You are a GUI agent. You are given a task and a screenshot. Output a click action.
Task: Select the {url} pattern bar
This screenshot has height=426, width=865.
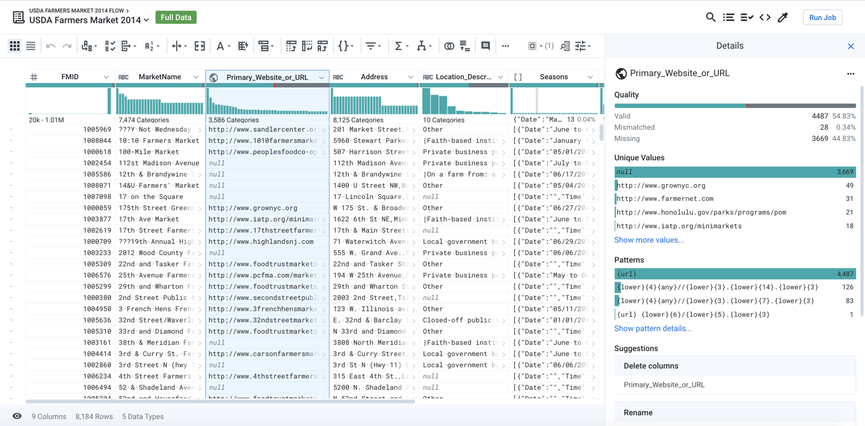tap(735, 274)
